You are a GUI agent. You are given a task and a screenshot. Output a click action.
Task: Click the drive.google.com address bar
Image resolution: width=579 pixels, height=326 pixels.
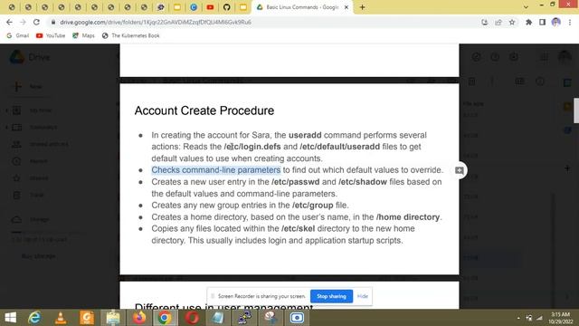coord(155,22)
